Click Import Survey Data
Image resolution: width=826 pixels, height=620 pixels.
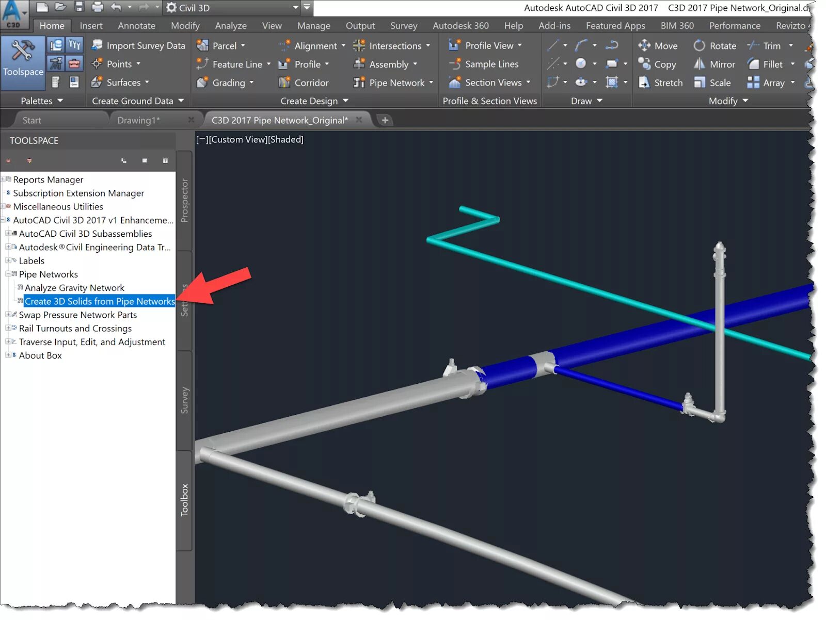tap(138, 45)
